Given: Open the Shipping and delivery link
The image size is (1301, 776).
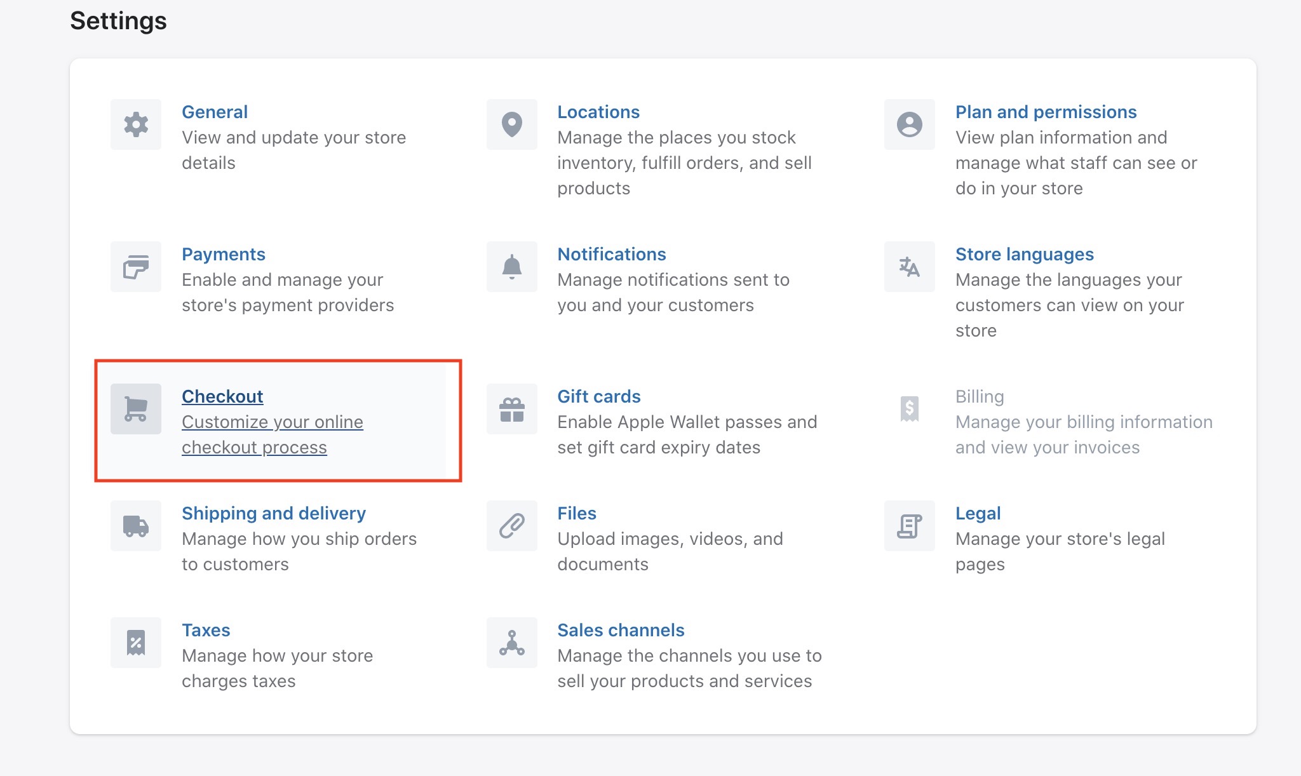Looking at the screenshot, I should coord(274,513).
